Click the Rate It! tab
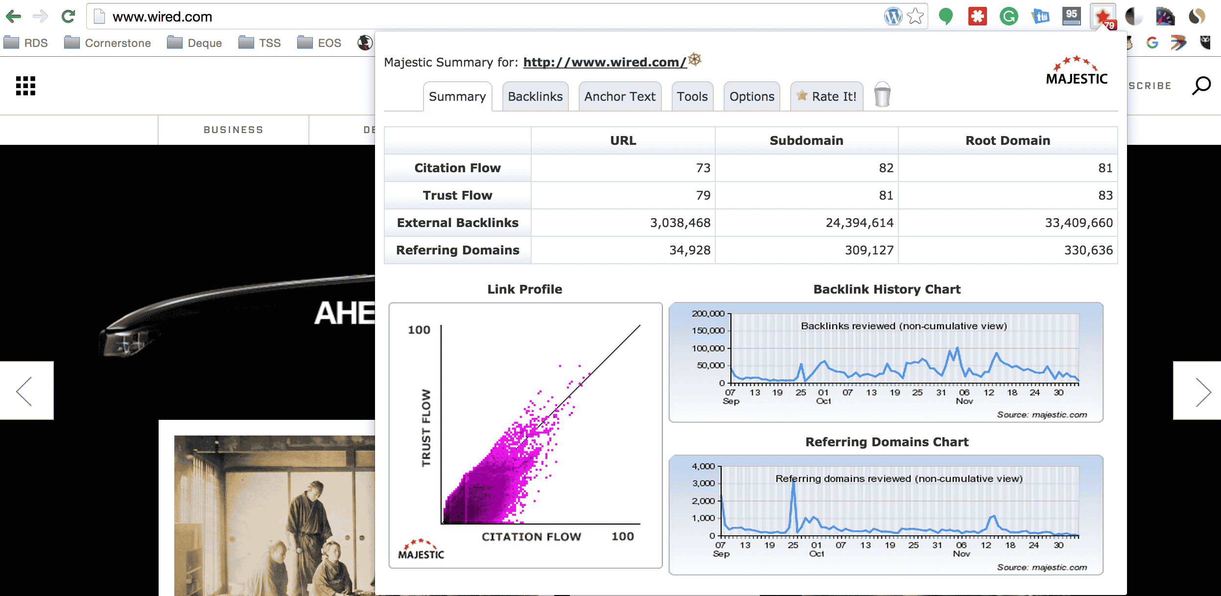This screenshot has width=1221, height=596. coord(826,96)
